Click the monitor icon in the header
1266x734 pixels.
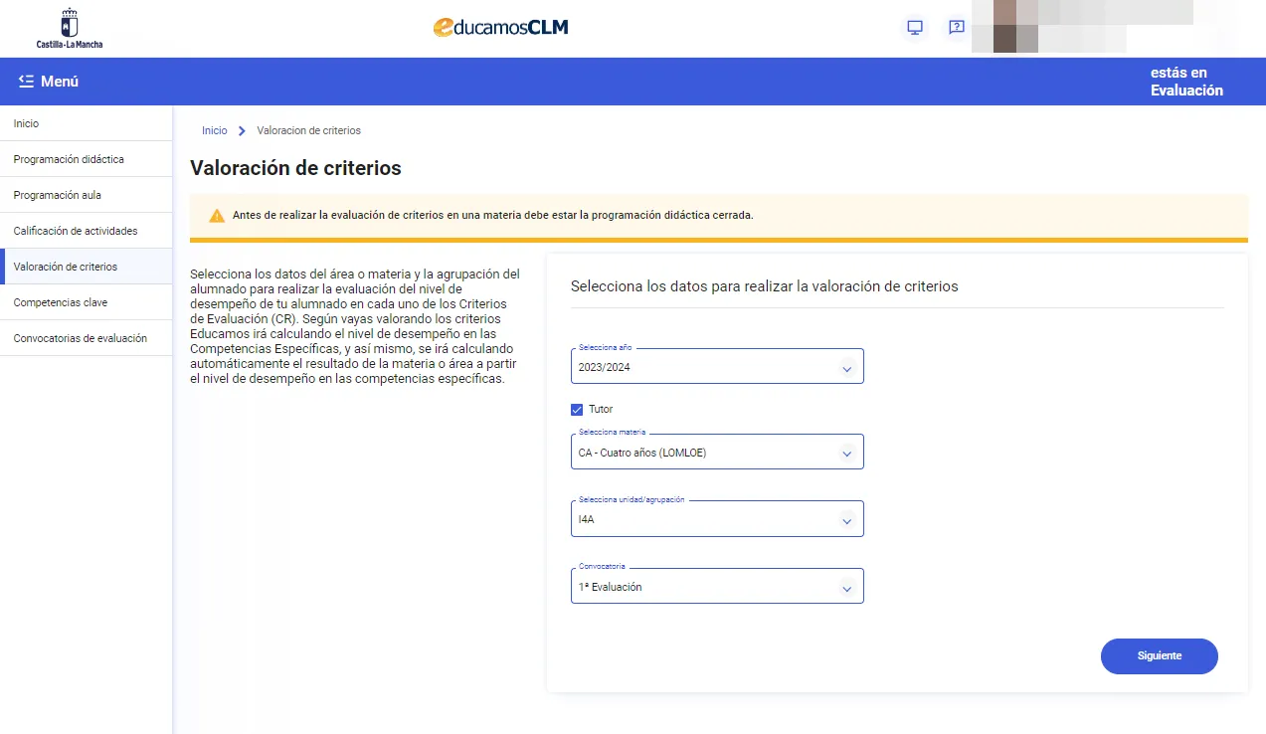[914, 27]
